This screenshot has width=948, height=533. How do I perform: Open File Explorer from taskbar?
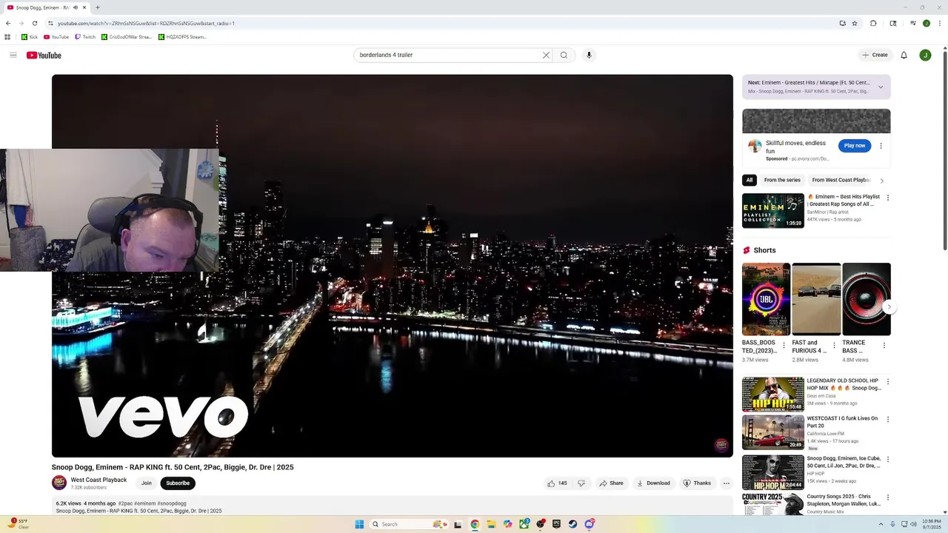[491, 524]
